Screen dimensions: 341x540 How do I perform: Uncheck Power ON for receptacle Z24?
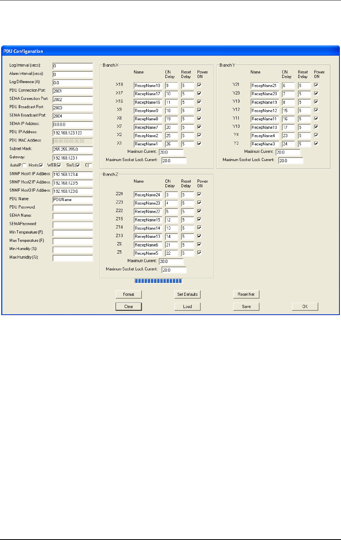199,194
